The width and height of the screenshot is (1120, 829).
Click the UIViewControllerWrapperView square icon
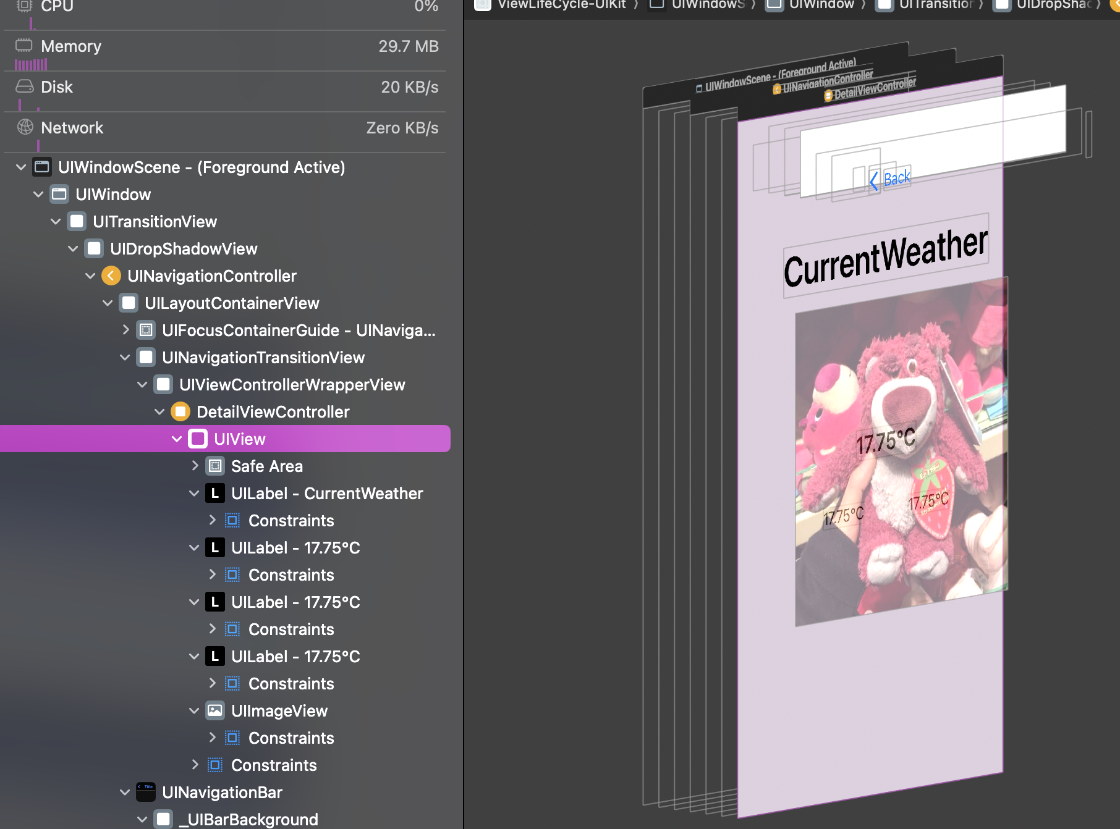pyautogui.click(x=163, y=384)
